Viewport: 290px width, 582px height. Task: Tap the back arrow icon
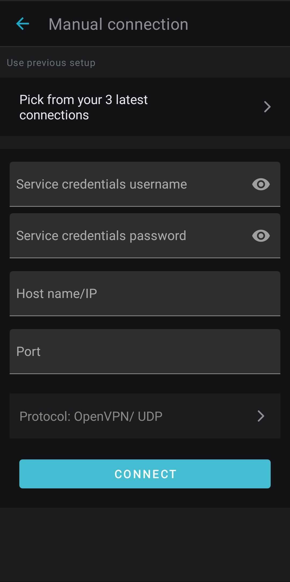tap(23, 24)
